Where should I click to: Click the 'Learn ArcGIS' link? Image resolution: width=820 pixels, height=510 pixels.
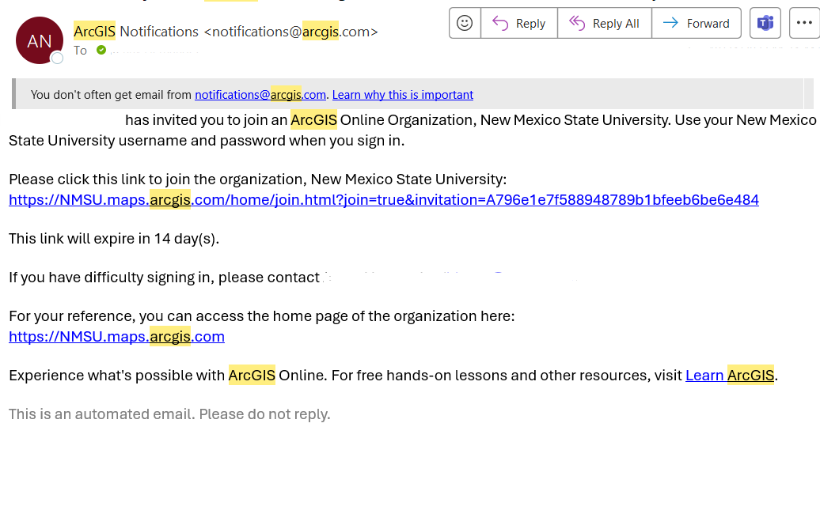(x=729, y=375)
